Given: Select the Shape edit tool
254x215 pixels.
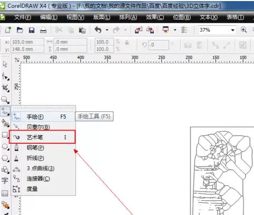Looking at the screenshot, I should (5, 77).
